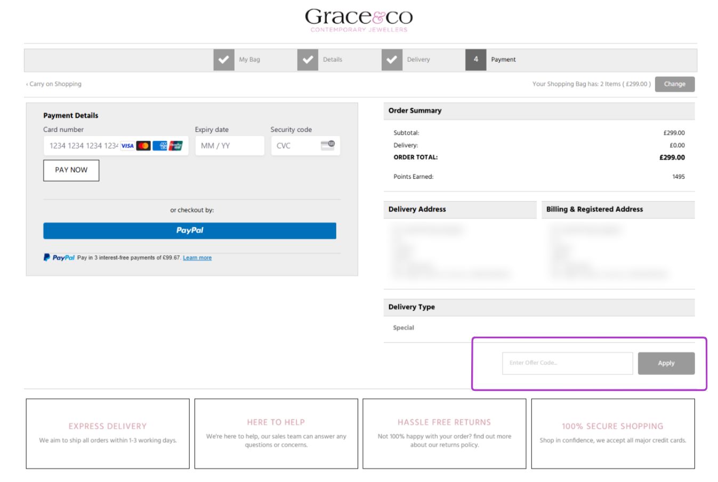Click the PayPal logo beside instalment offer

(x=59, y=258)
